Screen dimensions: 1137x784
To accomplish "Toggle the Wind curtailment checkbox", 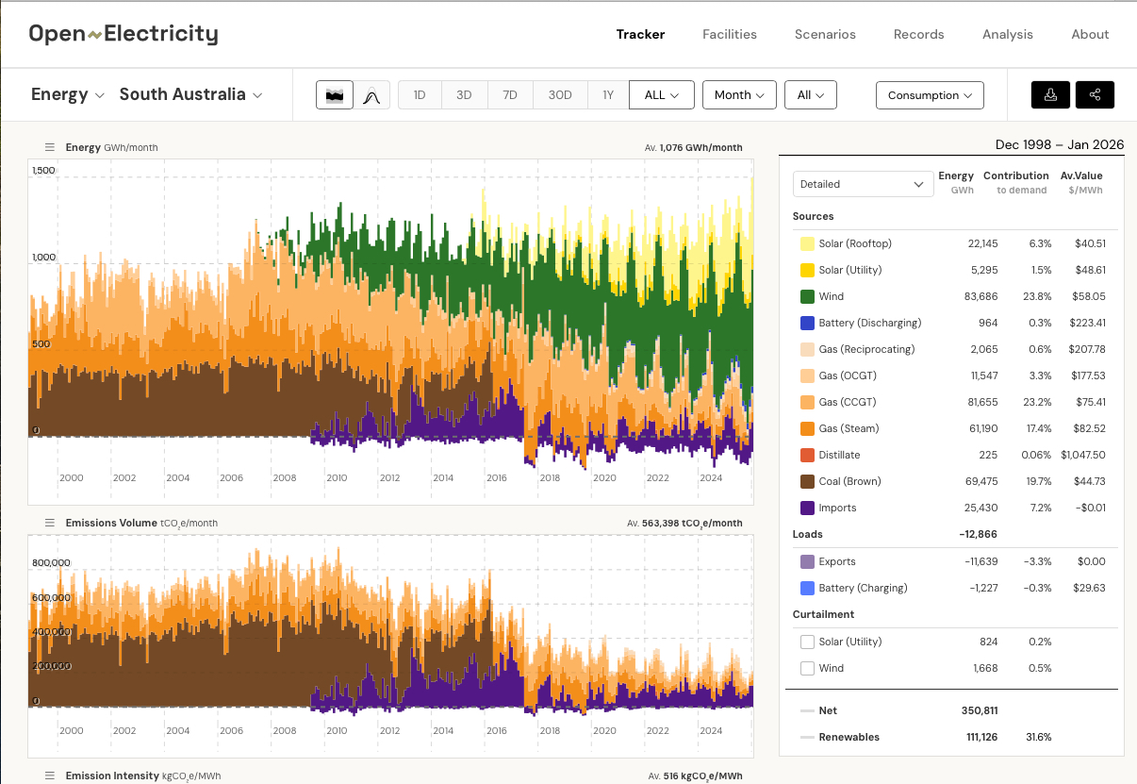I will (x=807, y=668).
